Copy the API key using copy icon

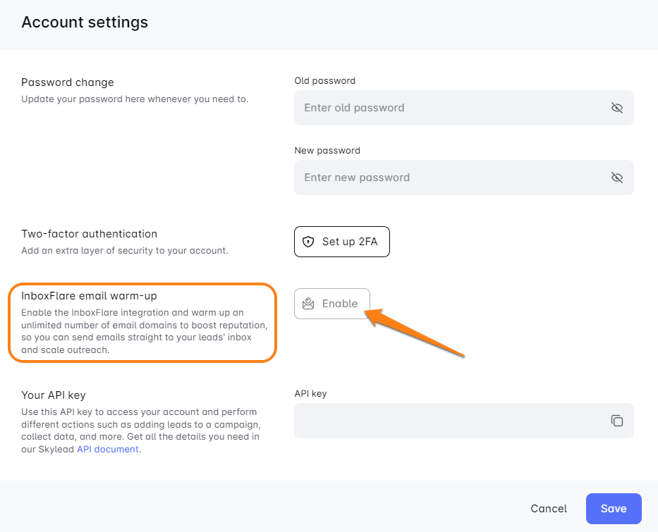click(x=616, y=421)
